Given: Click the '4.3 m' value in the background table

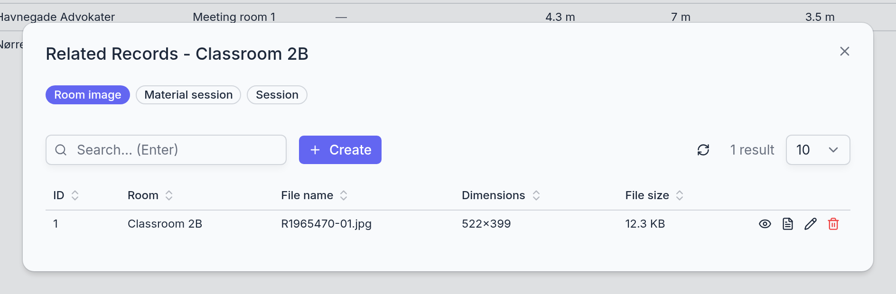Looking at the screenshot, I should (560, 17).
